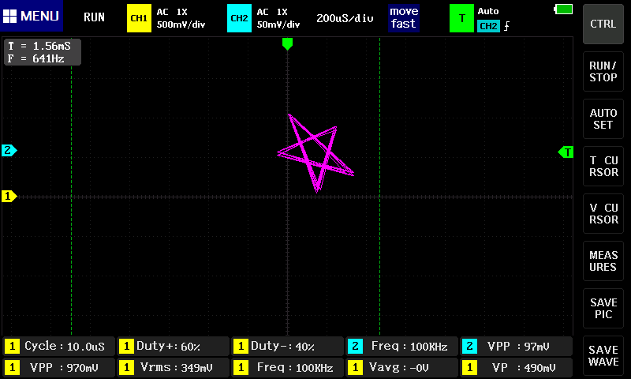The image size is (631, 379).
Task: Click the cyan CH2 channel indicator
Action: (x=239, y=17)
